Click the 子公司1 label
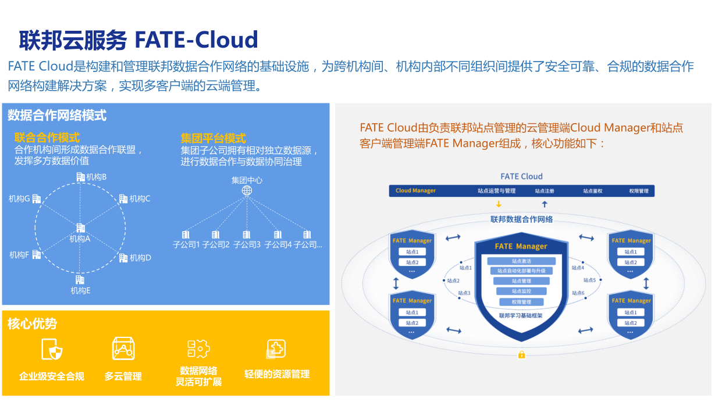722x403 pixels. coord(186,245)
